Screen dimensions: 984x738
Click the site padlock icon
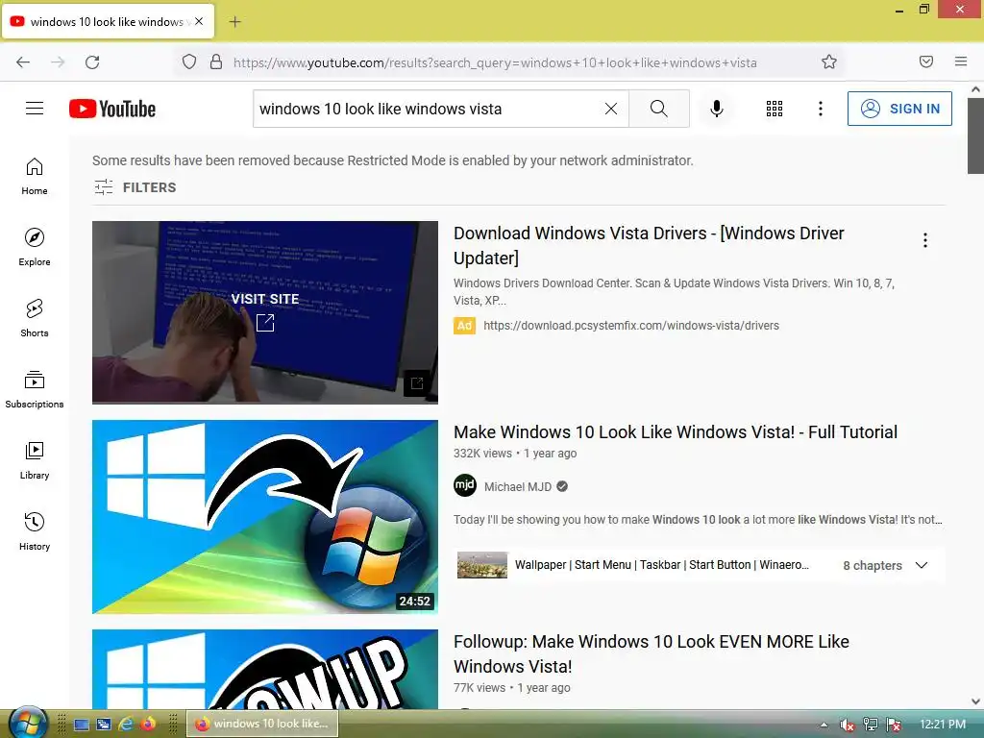point(216,61)
